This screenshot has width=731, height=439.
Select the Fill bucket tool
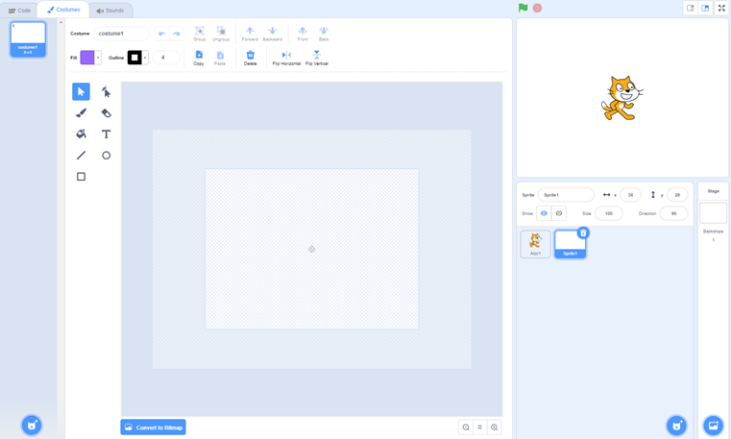[81, 134]
